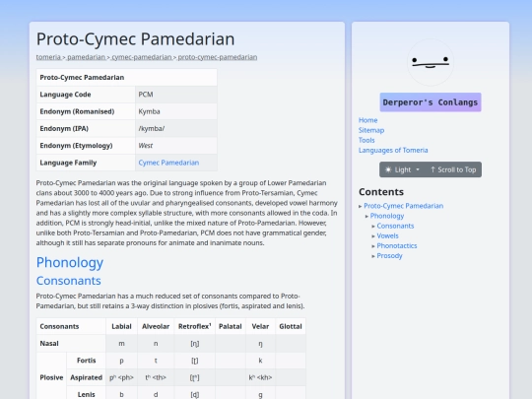
Task: Click the Retroflex column header
Action: [194, 326]
